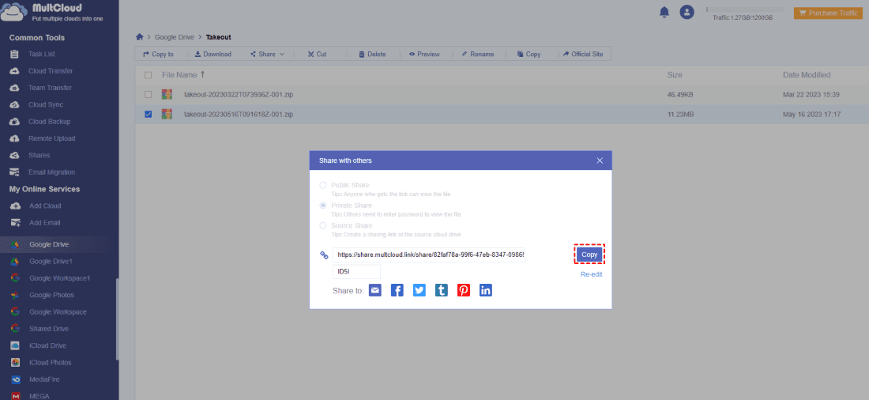869x400 pixels.
Task: Check takeout-20230322T073936Z-001.zip checkbox
Action: [148, 95]
